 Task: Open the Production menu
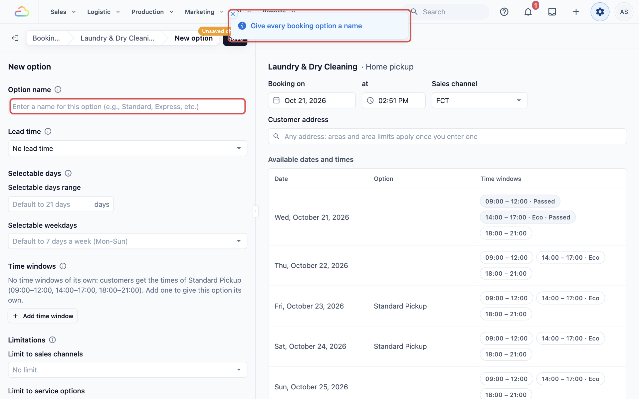coord(152,12)
